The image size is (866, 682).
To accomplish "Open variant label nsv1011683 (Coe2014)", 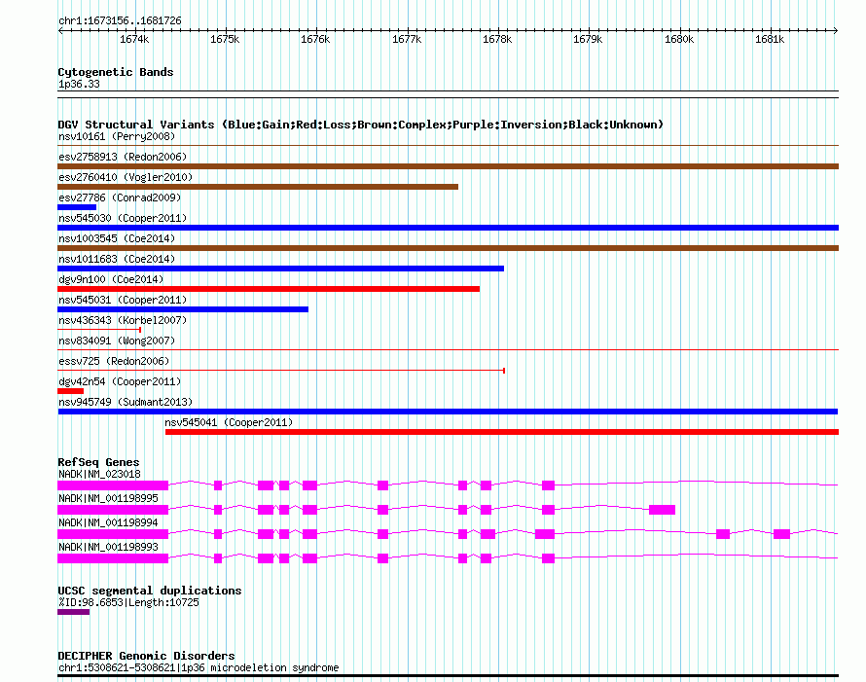I will [117, 259].
